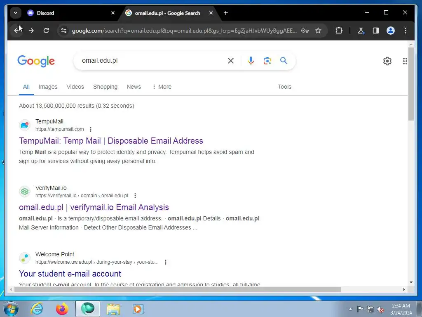Screen dimensions: 422x317
Task: Open the search Tools options
Action: coord(284,87)
